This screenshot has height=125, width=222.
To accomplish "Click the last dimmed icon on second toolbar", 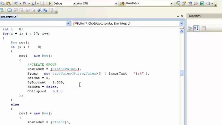I will click(x=51, y=10).
